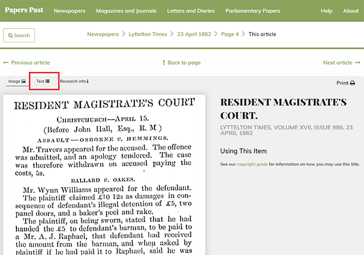Open the Help page

click(x=327, y=11)
